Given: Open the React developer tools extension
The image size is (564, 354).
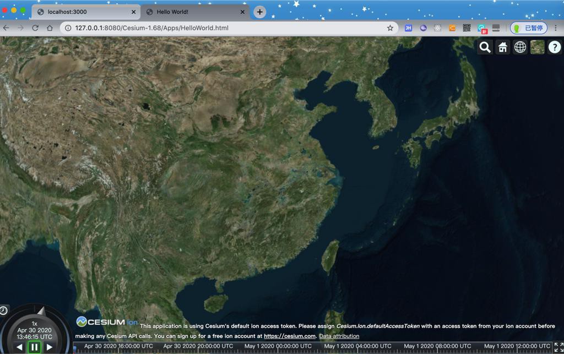Looking at the screenshot, I should pyautogui.click(x=437, y=28).
